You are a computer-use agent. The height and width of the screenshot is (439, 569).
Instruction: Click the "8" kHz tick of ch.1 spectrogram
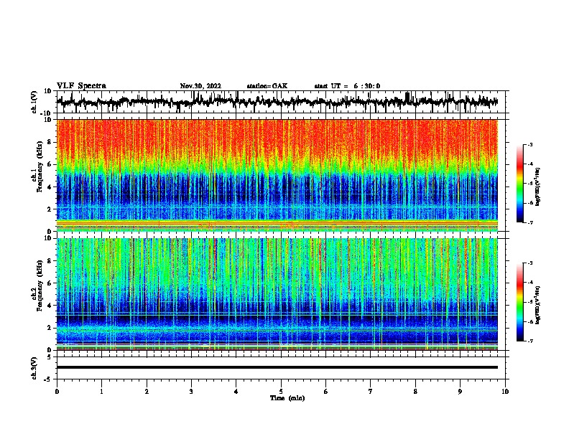click(50, 142)
